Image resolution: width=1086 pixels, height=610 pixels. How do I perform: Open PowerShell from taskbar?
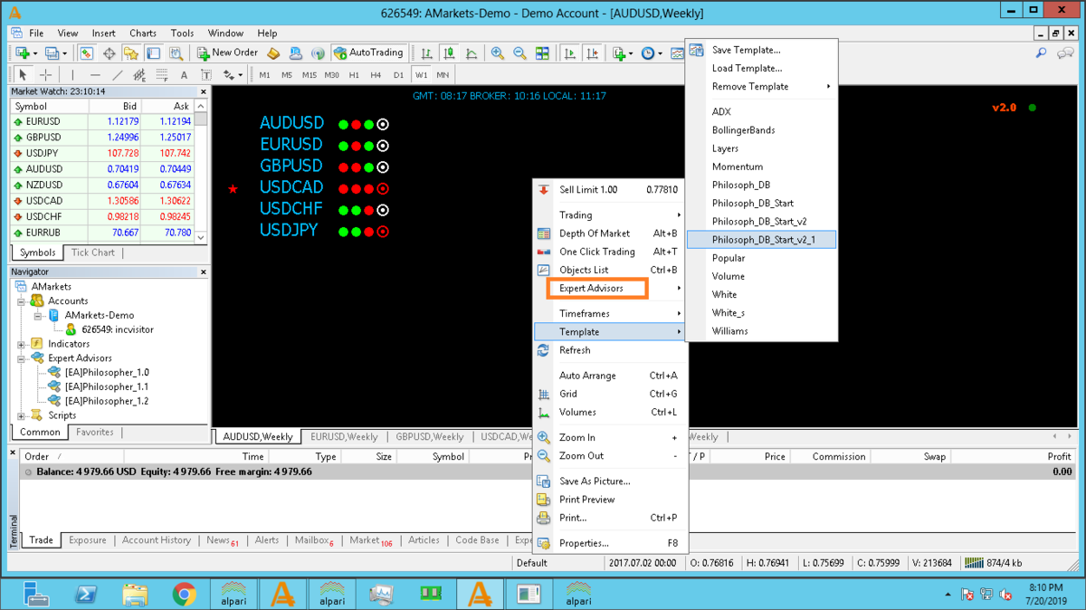pos(86,595)
